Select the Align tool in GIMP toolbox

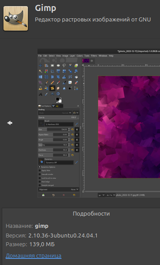(46, 66)
